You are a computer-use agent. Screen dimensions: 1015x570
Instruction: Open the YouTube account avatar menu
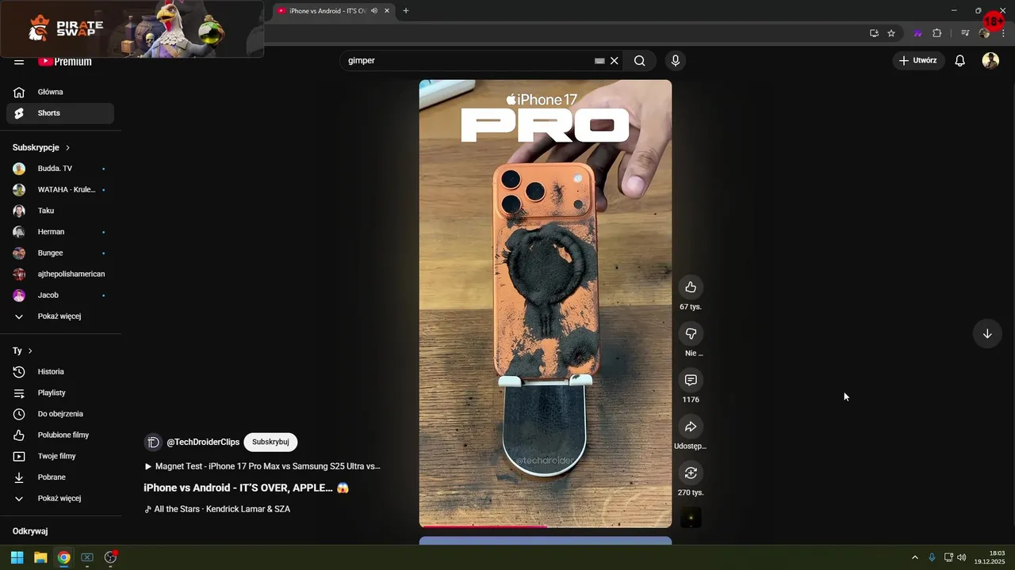(990, 61)
